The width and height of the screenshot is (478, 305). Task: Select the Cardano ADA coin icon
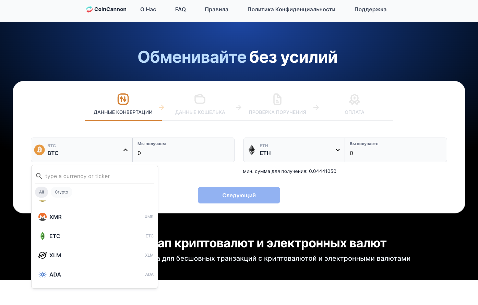point(43,274)
